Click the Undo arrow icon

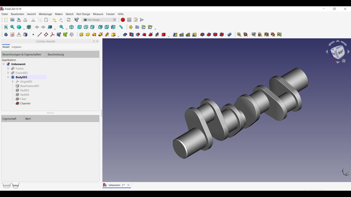(54, 20)
